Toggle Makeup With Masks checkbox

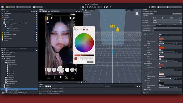click(x=36, y=29)
